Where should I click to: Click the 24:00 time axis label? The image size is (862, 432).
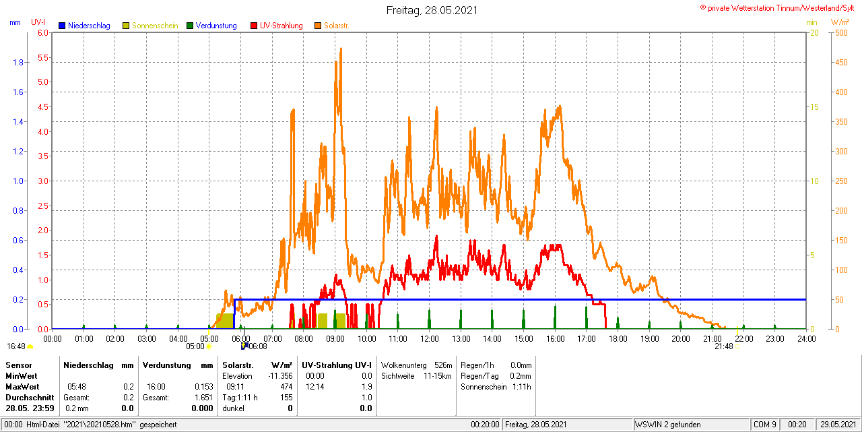(x=806, y=338)
